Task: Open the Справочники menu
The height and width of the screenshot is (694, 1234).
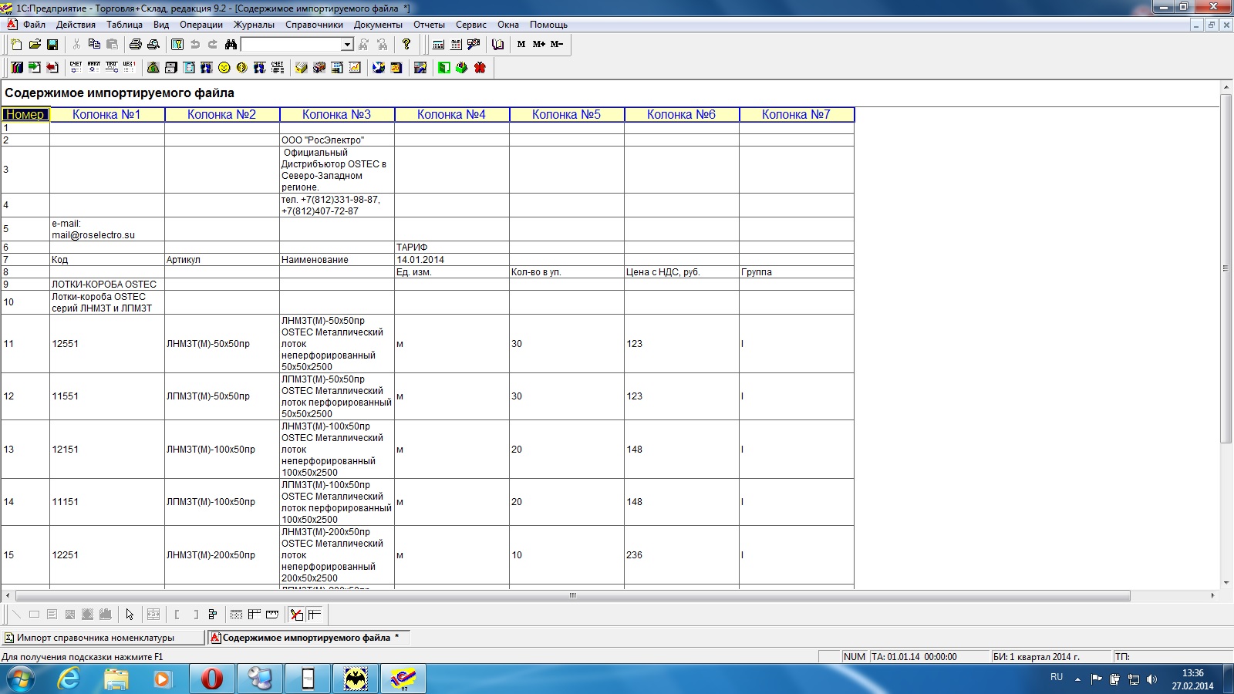Action: coord(314,25)
